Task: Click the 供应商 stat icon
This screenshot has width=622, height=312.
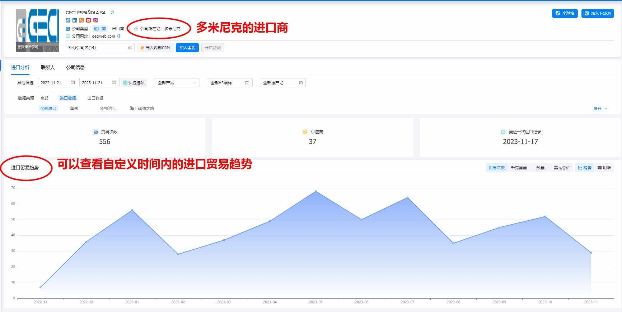Action: (x=305, y=132)
